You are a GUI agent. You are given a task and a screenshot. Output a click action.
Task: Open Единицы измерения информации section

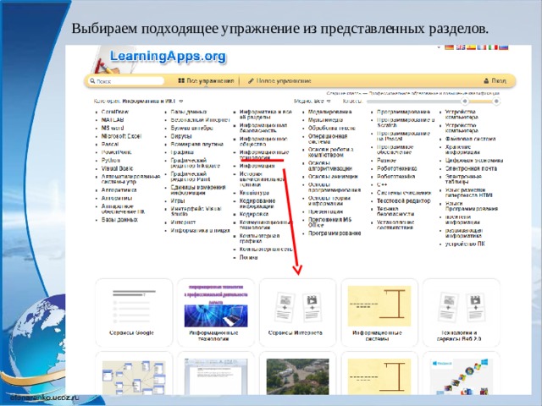[x=198, y=189]
